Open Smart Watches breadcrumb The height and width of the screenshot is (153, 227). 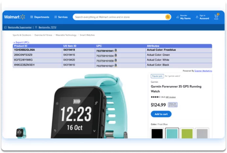coord(87,35)
